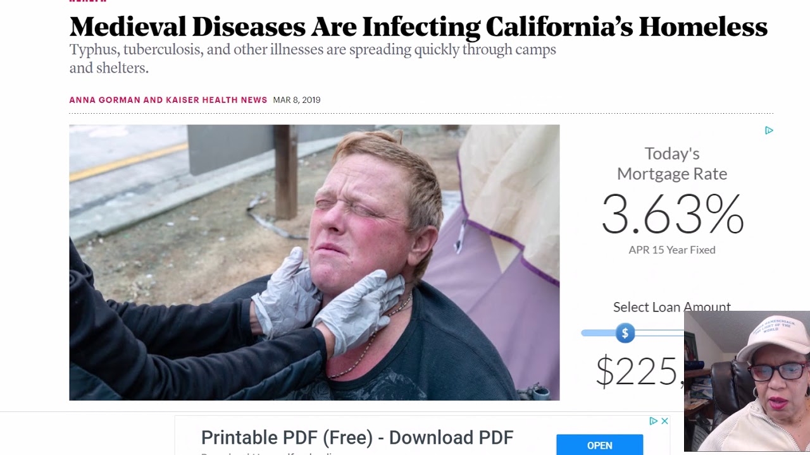810x455 pixels.
Task: Click the Typhus, tuberculosis article subtitle
Action: (313, 58)
